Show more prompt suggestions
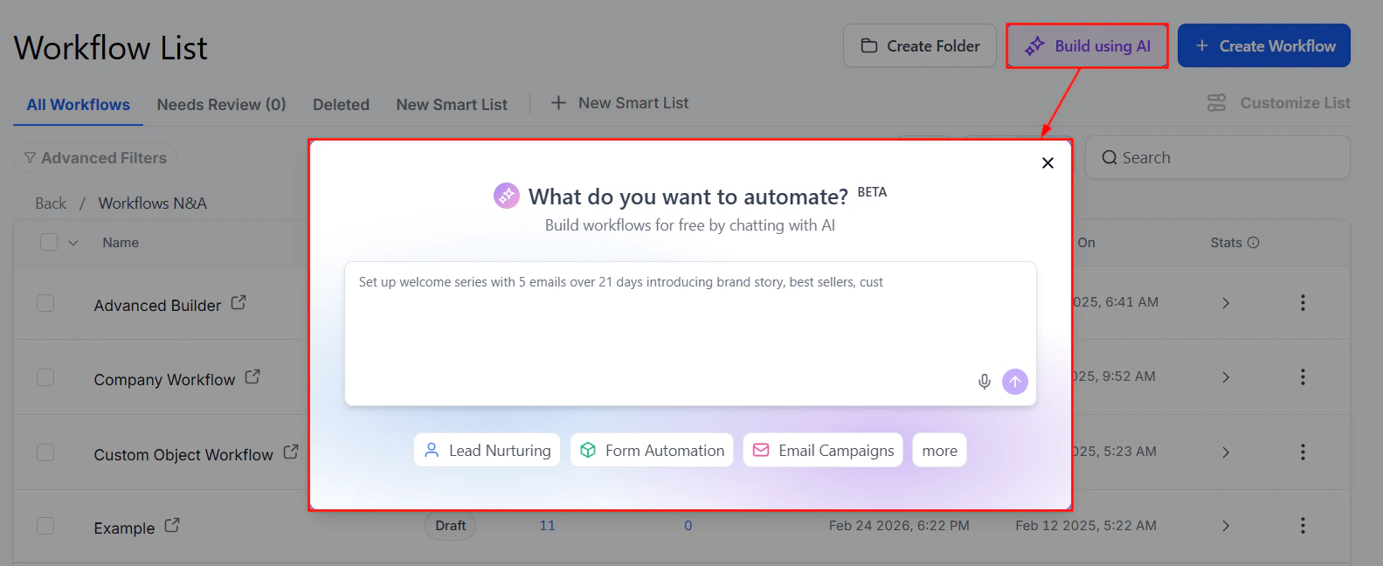 pos(939,451)
